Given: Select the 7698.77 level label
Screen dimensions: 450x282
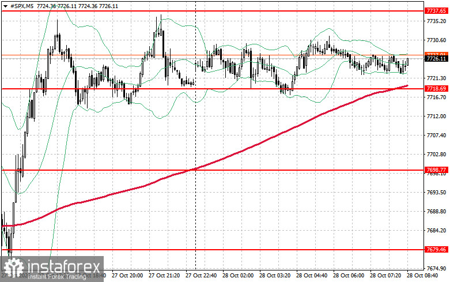Looking at the screenshot, I should click(x=436, y=170).
